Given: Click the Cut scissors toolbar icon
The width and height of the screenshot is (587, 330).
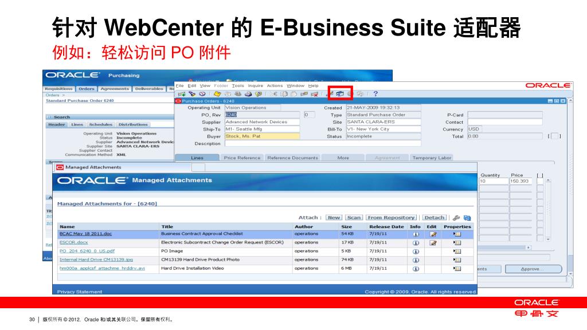Looking at the screenshot, I should point(274,94).
